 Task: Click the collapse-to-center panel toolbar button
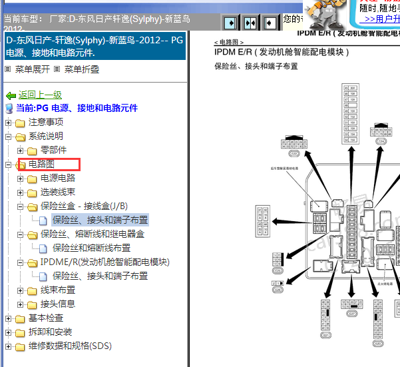(x=250, y=23)
